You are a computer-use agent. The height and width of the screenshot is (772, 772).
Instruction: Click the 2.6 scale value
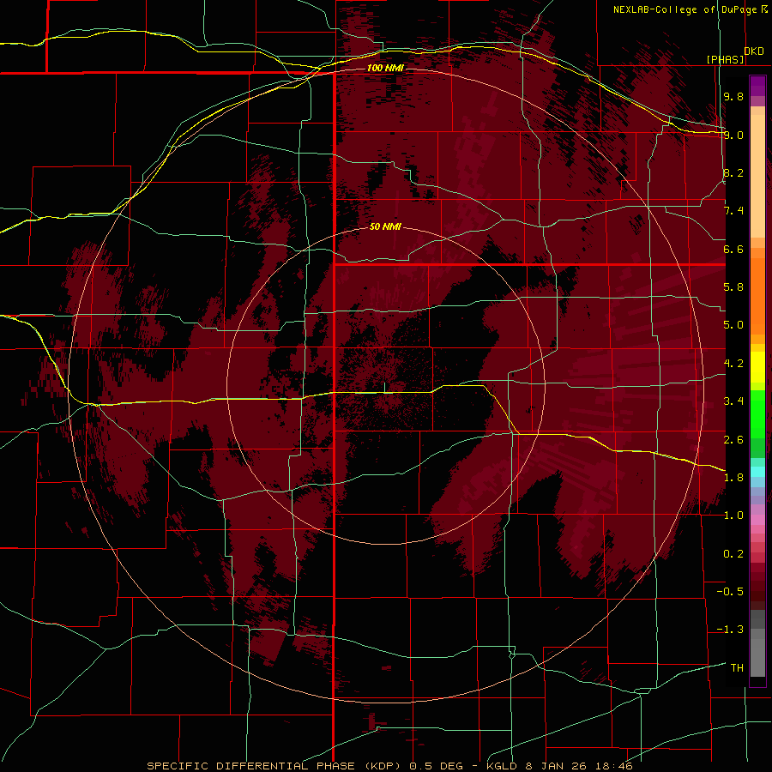pos(733,440)
